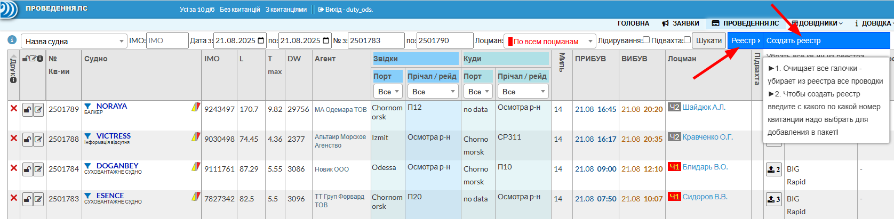Image resolution: width=894 pixels, height=219 pixels.
Task: Click the tug icon button numbered 3
Action: coord(773,199)
